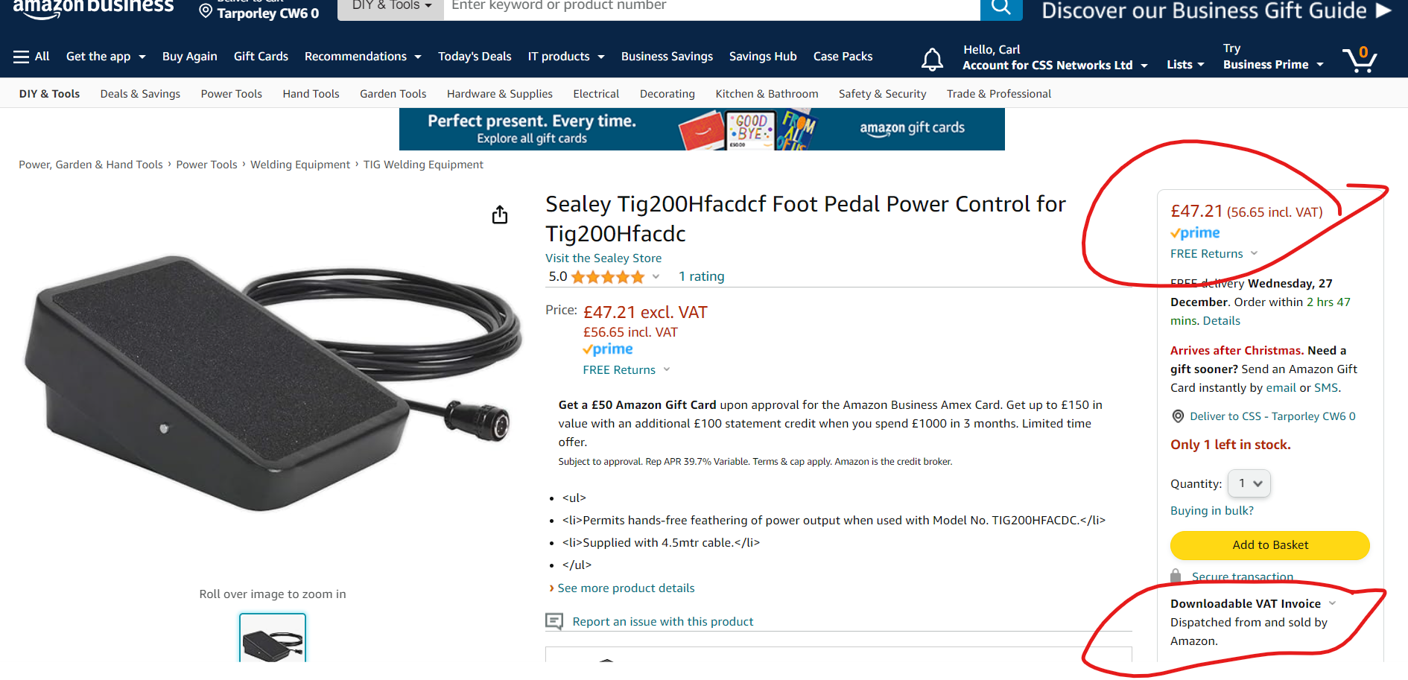The height and width of the screenshot is (680, 1408).
Task: Open See more product details link
Action: click(626, 588)
